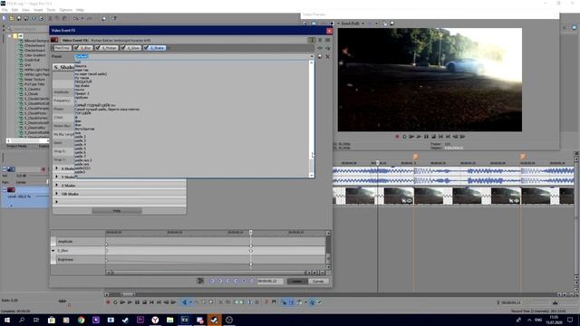Jump to first keyframe button
This screenshot has width=580, height=326.
pyautogui.click(x=212, y=281)
